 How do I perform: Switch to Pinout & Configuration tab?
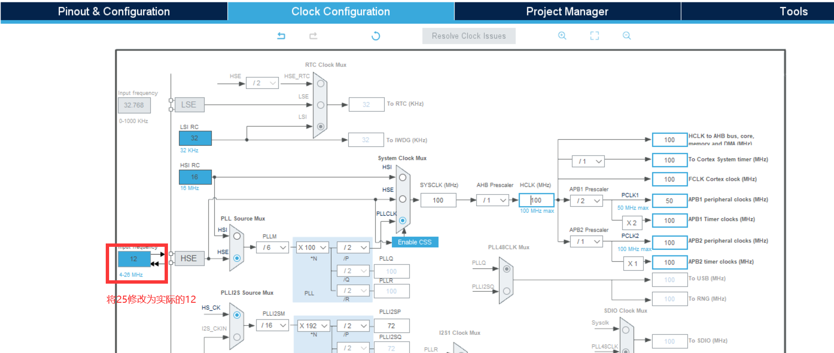point(114,11)
